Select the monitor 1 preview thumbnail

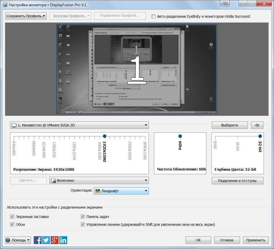[x=137, y=69]
